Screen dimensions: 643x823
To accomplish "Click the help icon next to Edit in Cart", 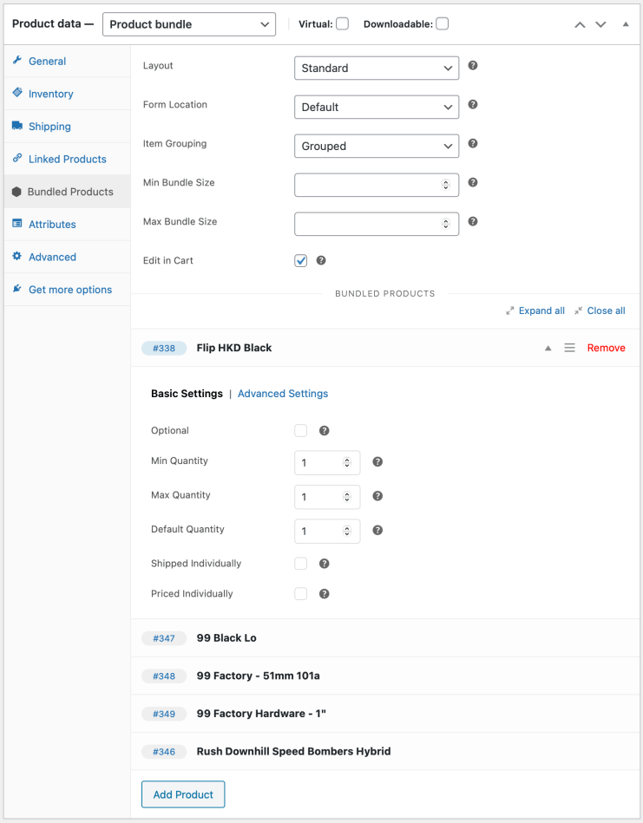I will [x=321, y=260].
